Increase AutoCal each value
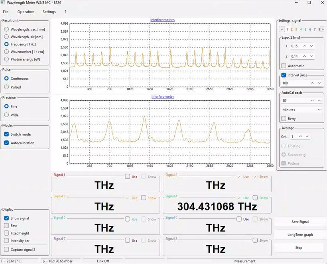The width and height of the screenshot is (327, 264). pyautogui.click(x=312, y=100)
